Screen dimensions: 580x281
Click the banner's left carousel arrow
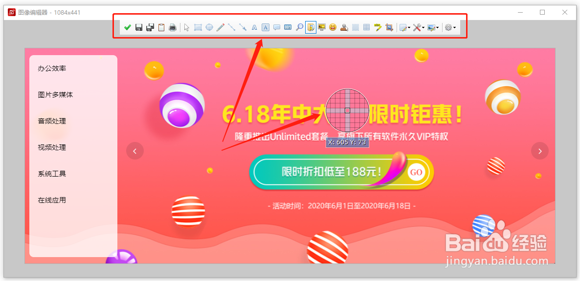click(135, 151)
